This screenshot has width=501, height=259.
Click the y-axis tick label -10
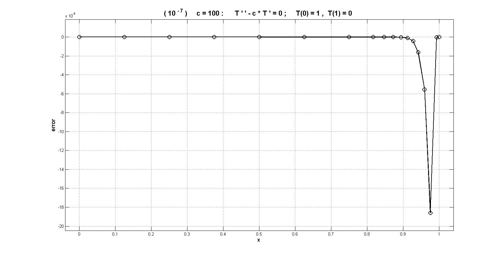tap(61, 132)
